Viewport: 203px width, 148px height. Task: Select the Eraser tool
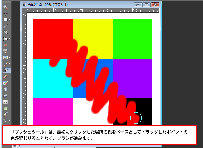click(6, 77)
